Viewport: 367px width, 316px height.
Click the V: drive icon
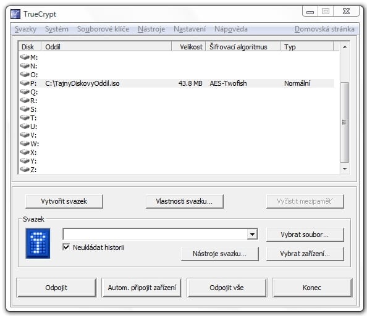[x=24, y=135]
